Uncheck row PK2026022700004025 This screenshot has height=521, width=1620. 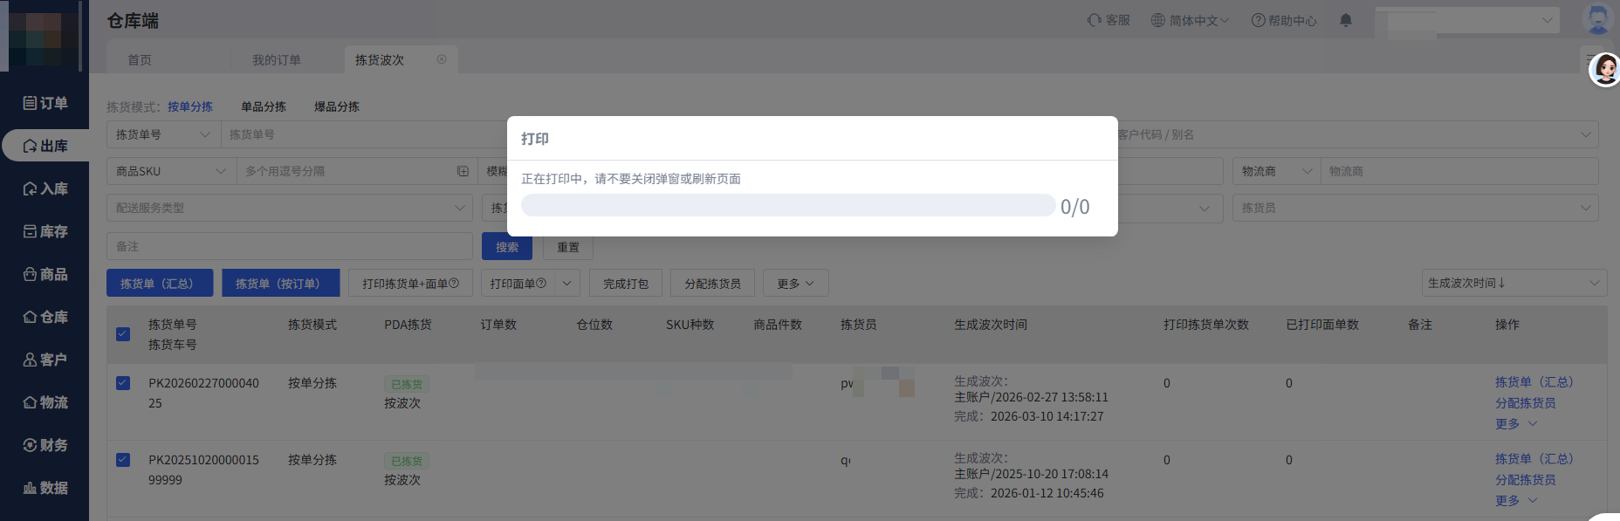coord(123,383)
